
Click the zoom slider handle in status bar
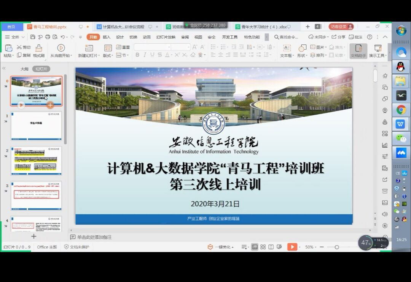[x=337, y=247]
